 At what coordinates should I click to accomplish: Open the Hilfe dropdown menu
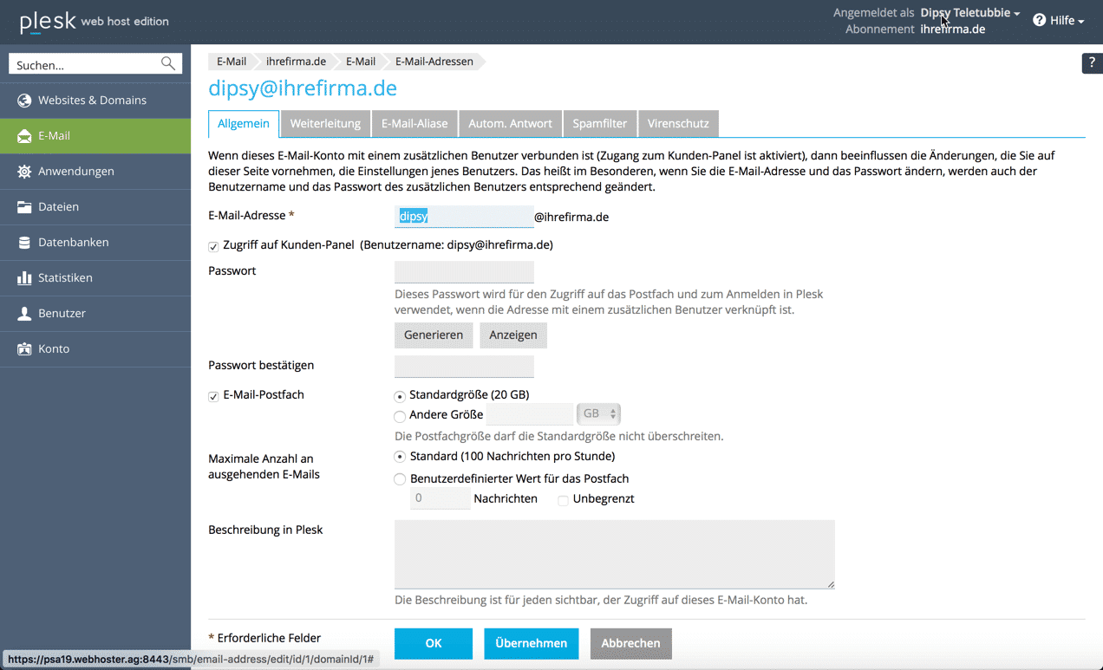pos(1059,20)
